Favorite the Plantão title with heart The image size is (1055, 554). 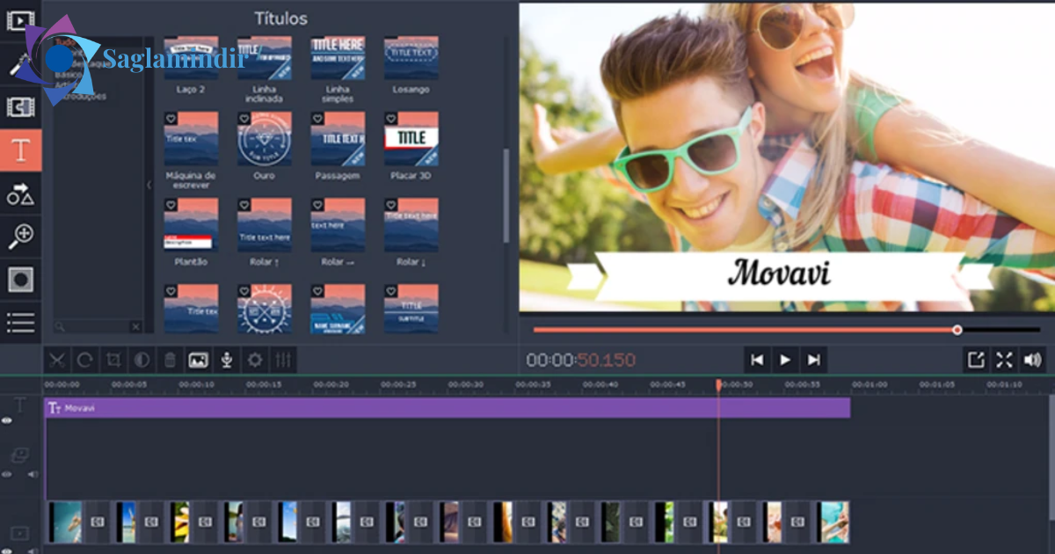[171, 204]
